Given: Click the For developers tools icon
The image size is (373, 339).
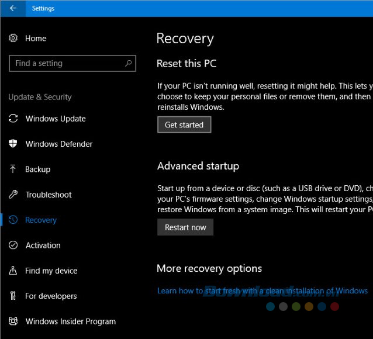Looking at the screenshot, I should pyautogui.click(x=13, y=296).
